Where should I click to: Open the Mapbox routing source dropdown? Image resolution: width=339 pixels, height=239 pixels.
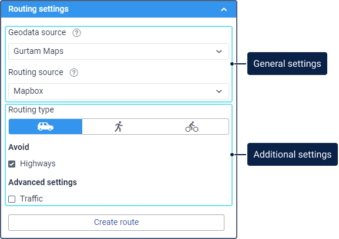(119, 91)
